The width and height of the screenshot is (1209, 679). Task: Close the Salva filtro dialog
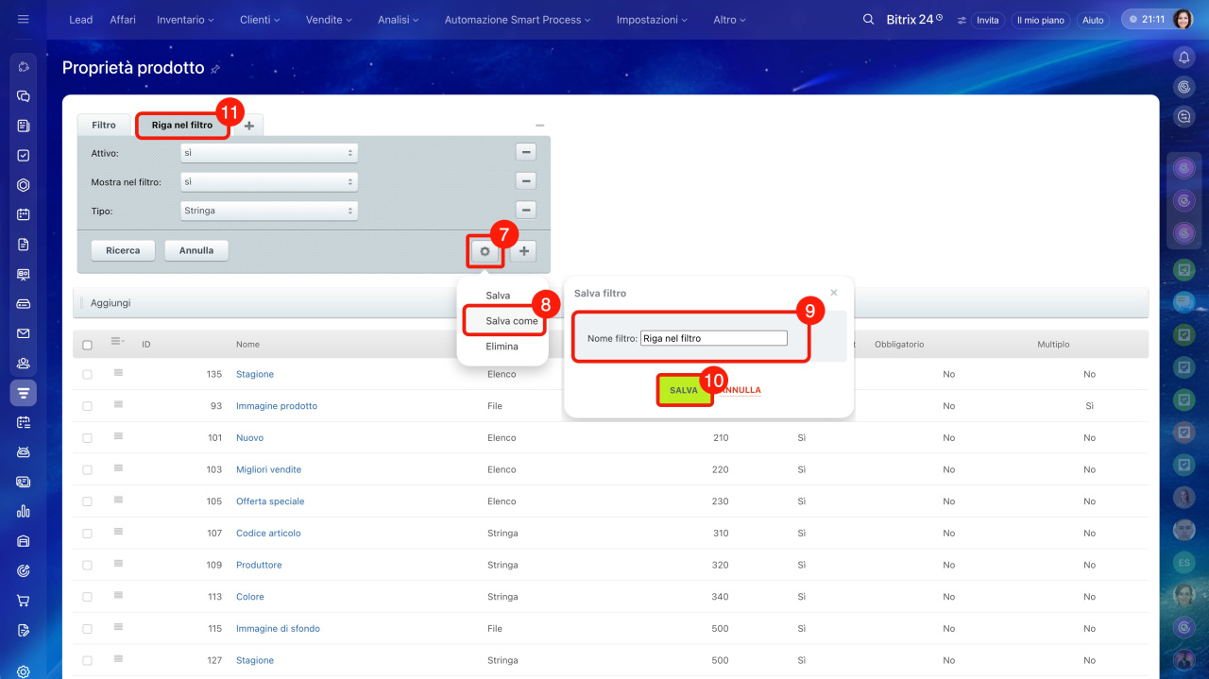[833, 293]
